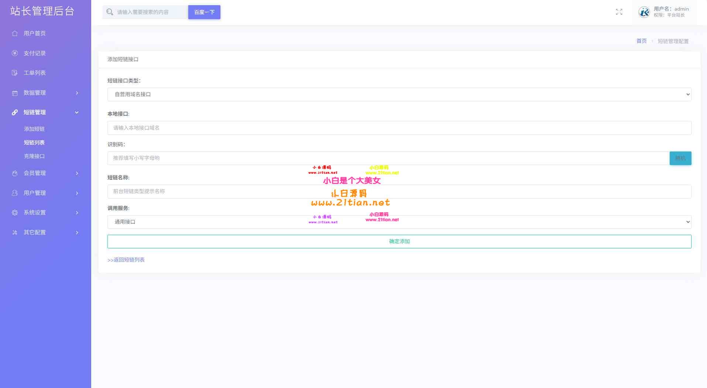
Task: Open the 调用服务 dropdown
Action: [399, 222]
